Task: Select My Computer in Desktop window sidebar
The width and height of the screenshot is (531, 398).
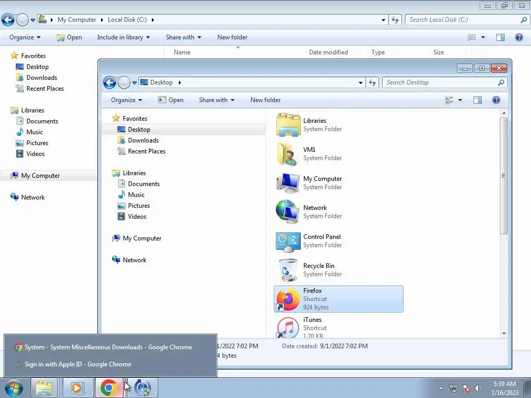Action: pyautogui.click(x=142, y=238)
